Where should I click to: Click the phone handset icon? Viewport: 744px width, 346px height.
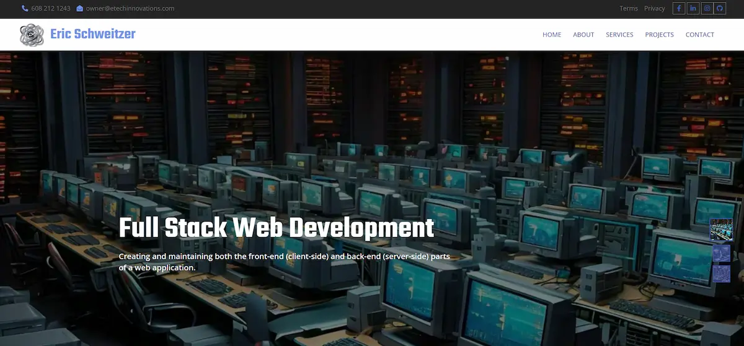[25, 9]
